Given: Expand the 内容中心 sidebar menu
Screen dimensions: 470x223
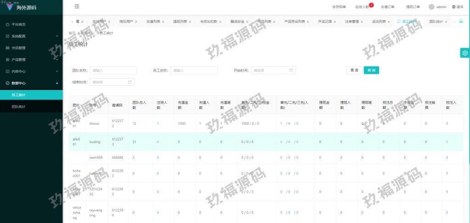Looking at the screenshot, I should (x=31, y=71).
